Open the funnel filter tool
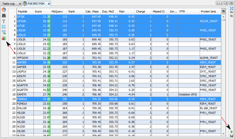Image resolution: width=235 pixels, height=139 pixels. pyautogui.click(x=4, y=21)
